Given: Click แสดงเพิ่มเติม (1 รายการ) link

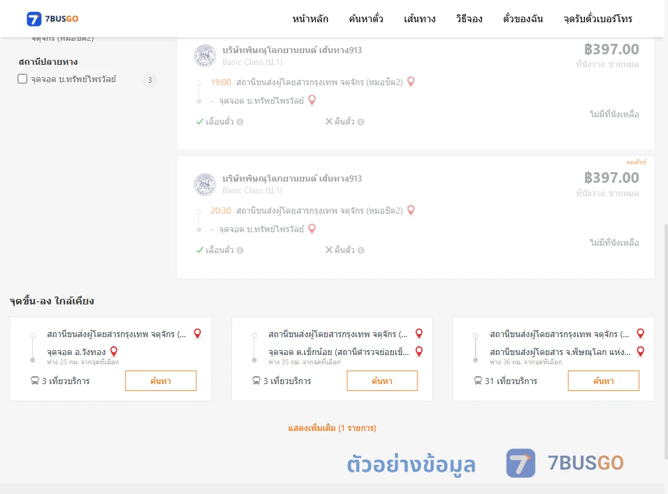Looking at the screenshot, I should tap(332, 428).
